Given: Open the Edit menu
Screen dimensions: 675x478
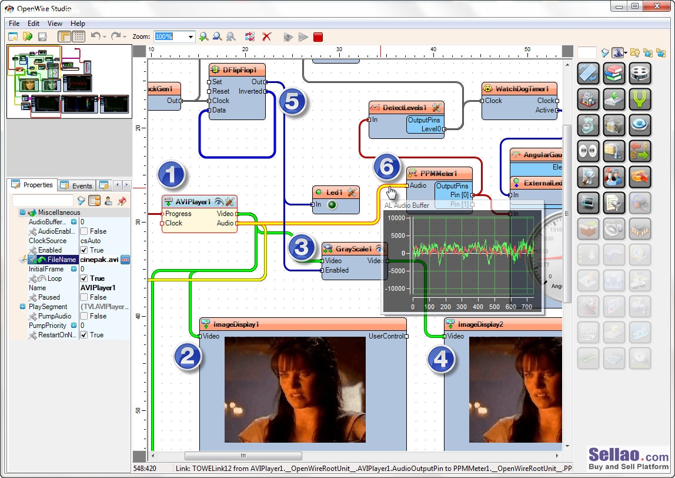Looking at the screenshot, I should point(34,24).
